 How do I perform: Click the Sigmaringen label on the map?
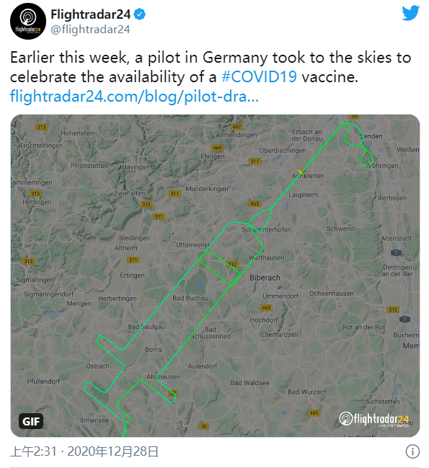point(35,280)
